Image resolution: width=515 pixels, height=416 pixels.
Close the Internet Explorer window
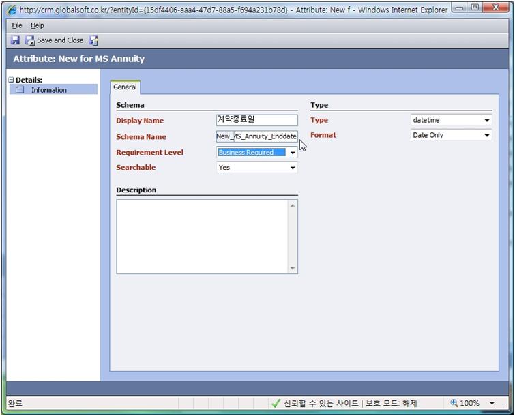click(496, 8)
